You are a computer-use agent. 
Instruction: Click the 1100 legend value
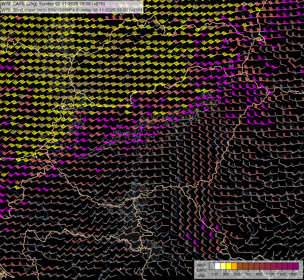[x=270, y=274]
